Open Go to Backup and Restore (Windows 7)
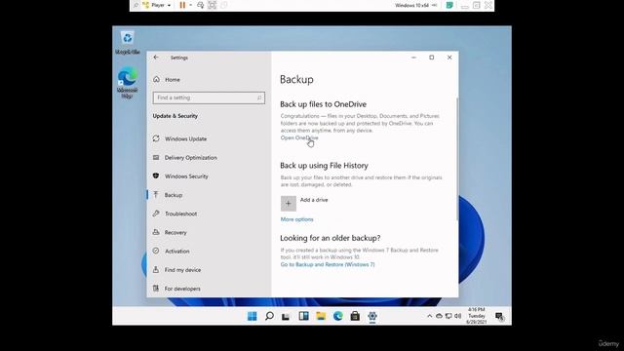Screen dimensions: 624x351 (x=328, y=264)
